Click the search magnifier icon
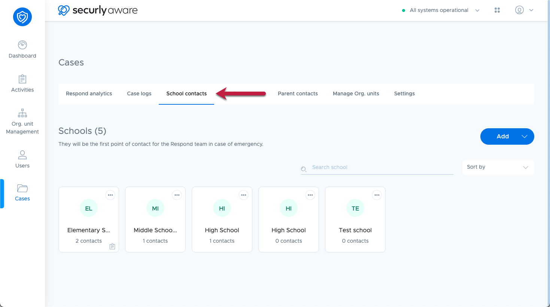This screenshot has width=550, height=307. click(304, 169)
